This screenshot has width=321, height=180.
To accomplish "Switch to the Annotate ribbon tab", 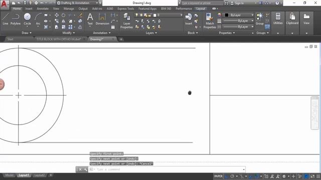I will [43, 9].
